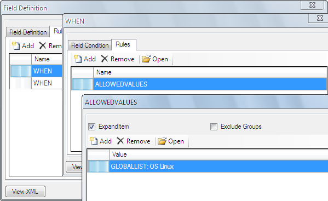Screen dimensions: 328x201
Task: Click Add icon in WHEN window toolbar
Action: (x=78, y=59)
